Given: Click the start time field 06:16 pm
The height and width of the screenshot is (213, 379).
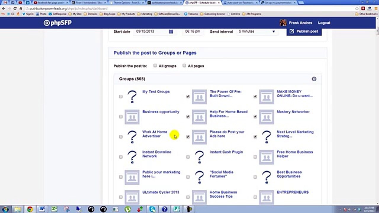Looking at the screenshot, I should point(192,31).
